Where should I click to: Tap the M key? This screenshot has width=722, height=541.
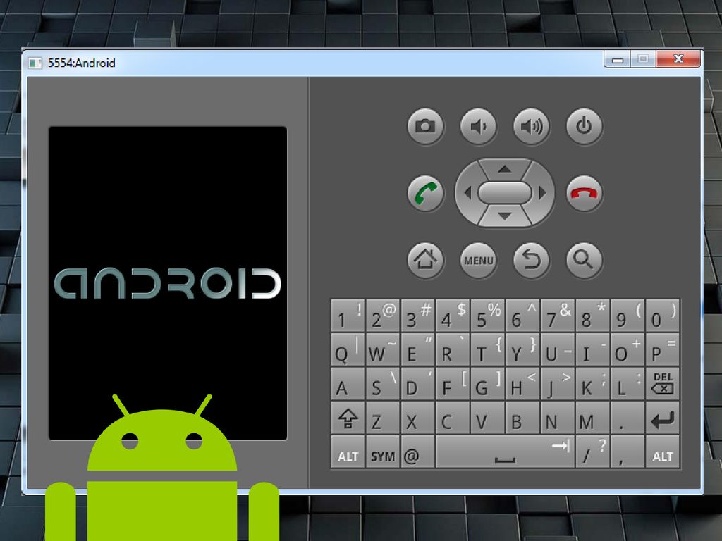[x=592, y=418]
